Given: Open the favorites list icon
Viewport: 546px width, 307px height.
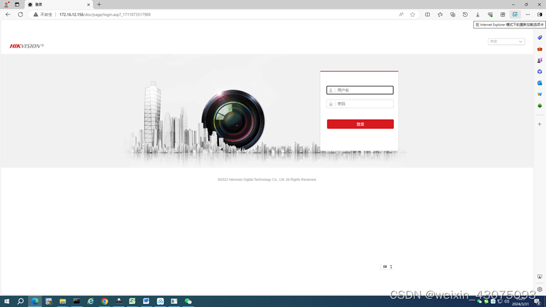Looking at the screenshot, I should pyautogui.click(x=440, y=14).
